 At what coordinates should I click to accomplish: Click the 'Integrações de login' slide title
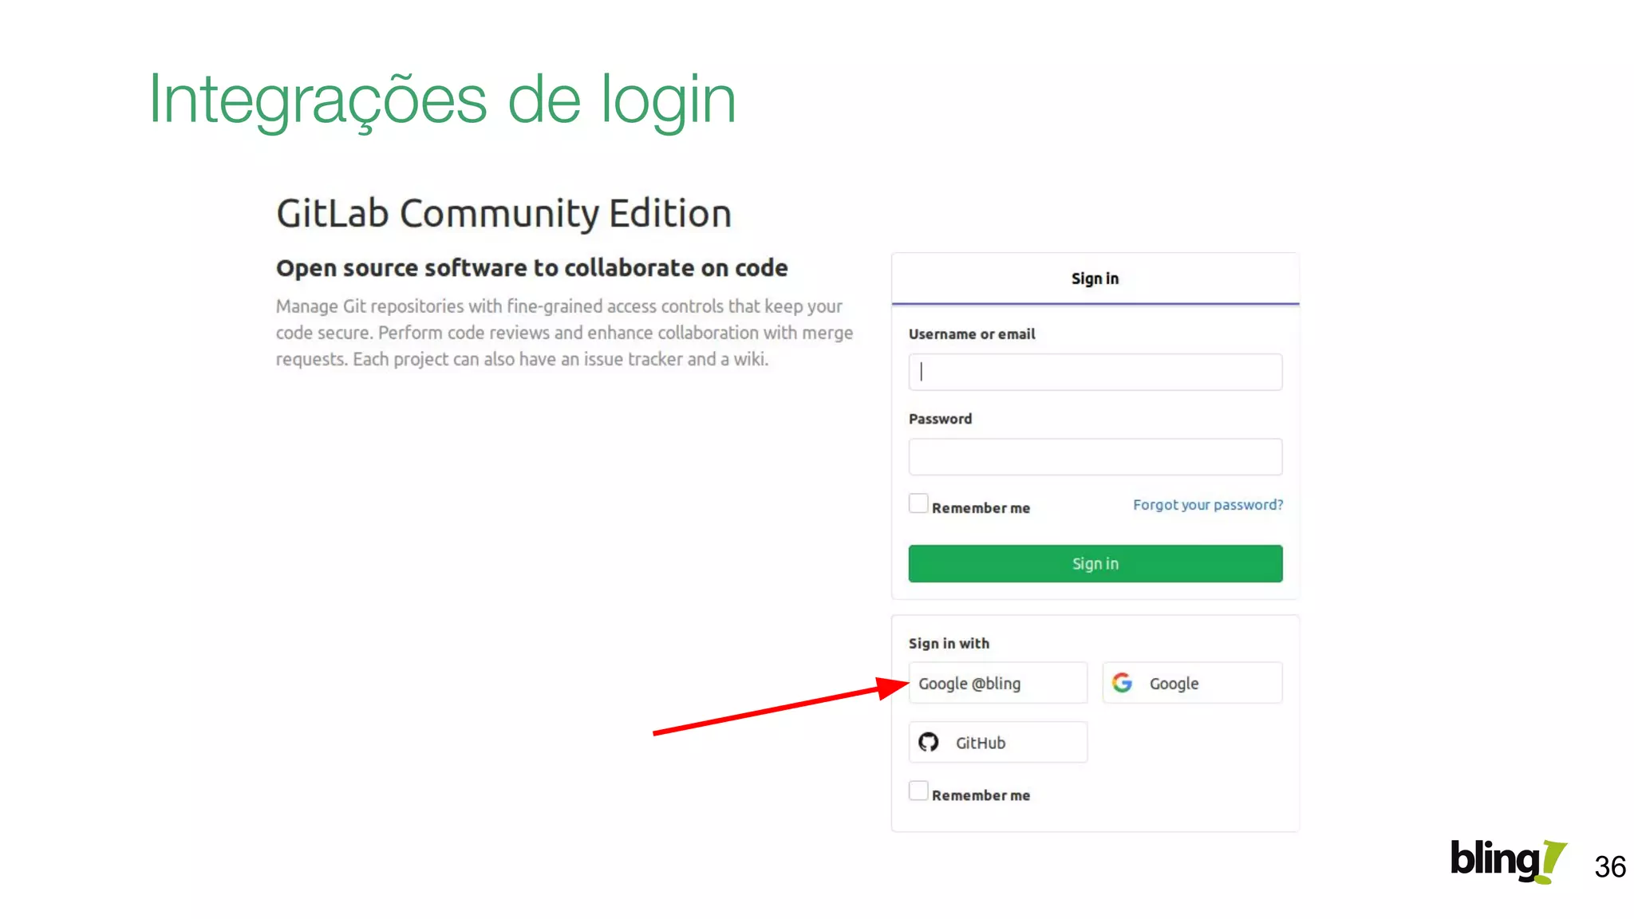point(442,101)
